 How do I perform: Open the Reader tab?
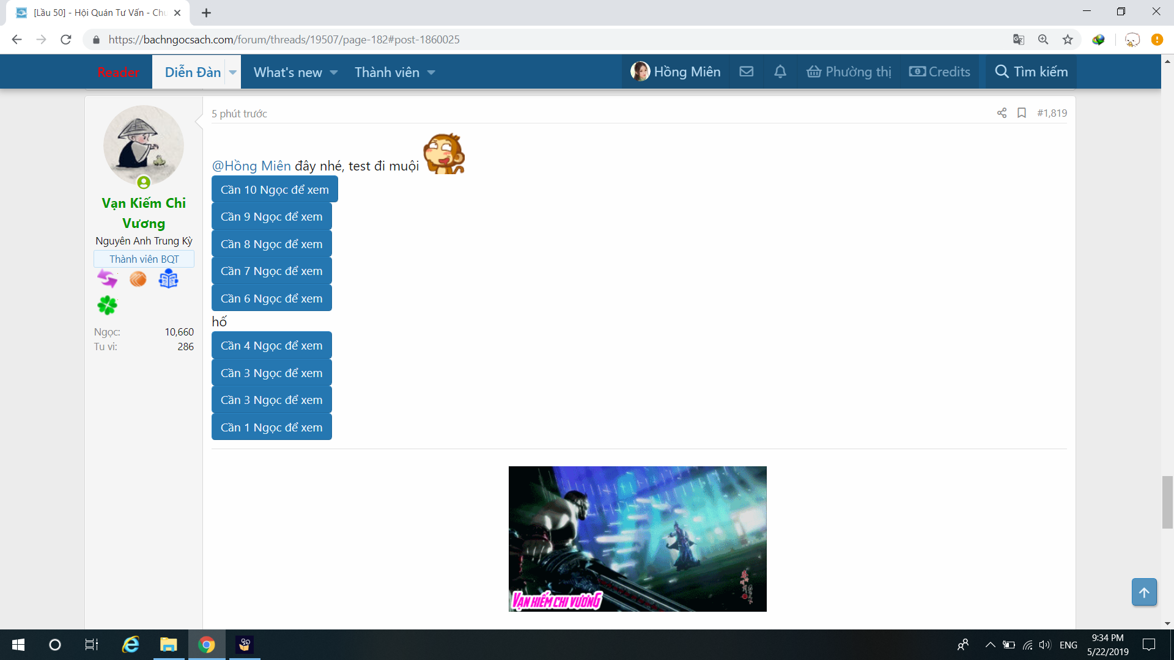pos(119,72)
